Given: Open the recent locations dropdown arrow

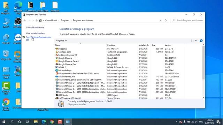Looking at the screenshot, I should pyautogui.click(x=33, y=20).
